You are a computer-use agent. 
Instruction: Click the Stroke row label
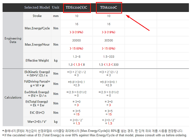click(37, 16)
